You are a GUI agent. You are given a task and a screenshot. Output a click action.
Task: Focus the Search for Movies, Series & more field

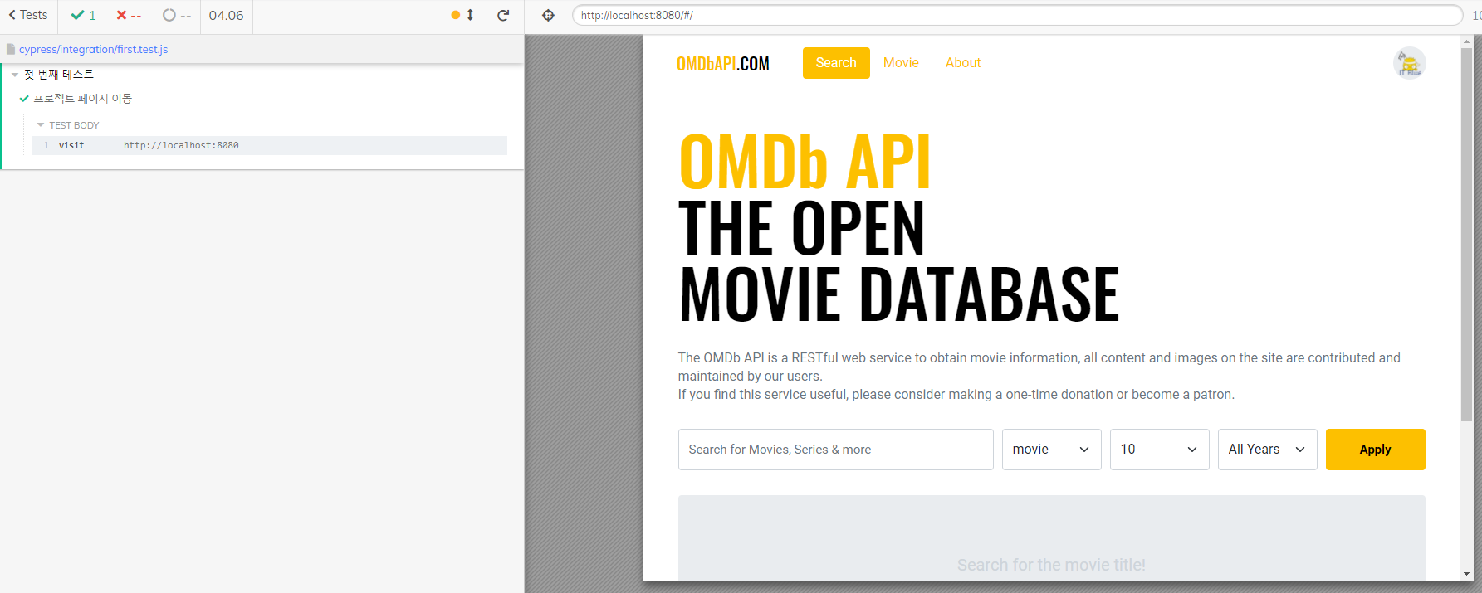pos(835,450)
